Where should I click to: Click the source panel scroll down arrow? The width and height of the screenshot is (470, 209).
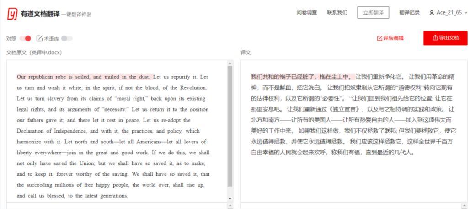(x=230, y=199)
